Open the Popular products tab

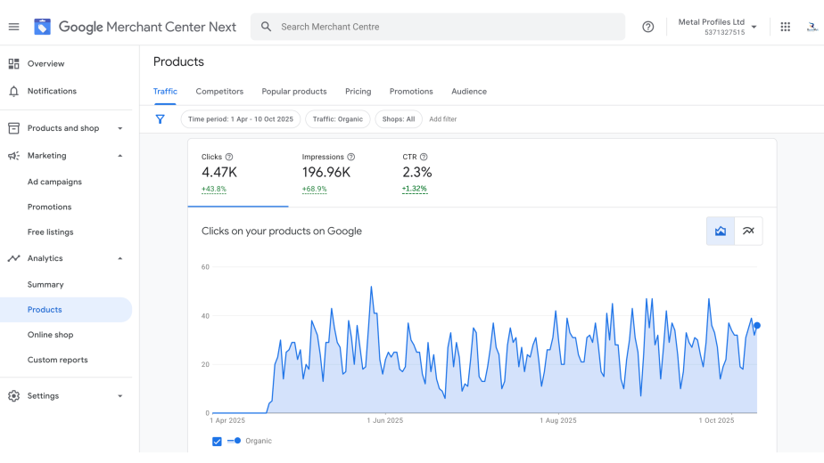[x=293, y=92]
